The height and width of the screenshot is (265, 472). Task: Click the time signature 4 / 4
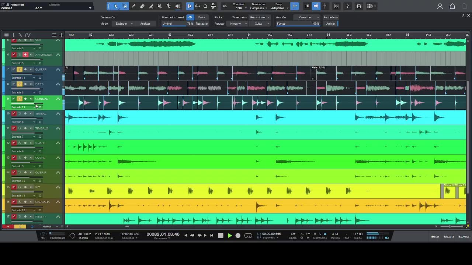pyautogui.click(x=335, y=234)
